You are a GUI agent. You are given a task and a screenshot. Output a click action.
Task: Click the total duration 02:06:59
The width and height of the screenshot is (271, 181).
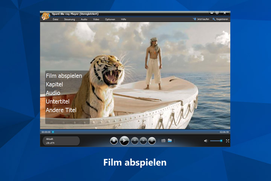click(224, 132)
